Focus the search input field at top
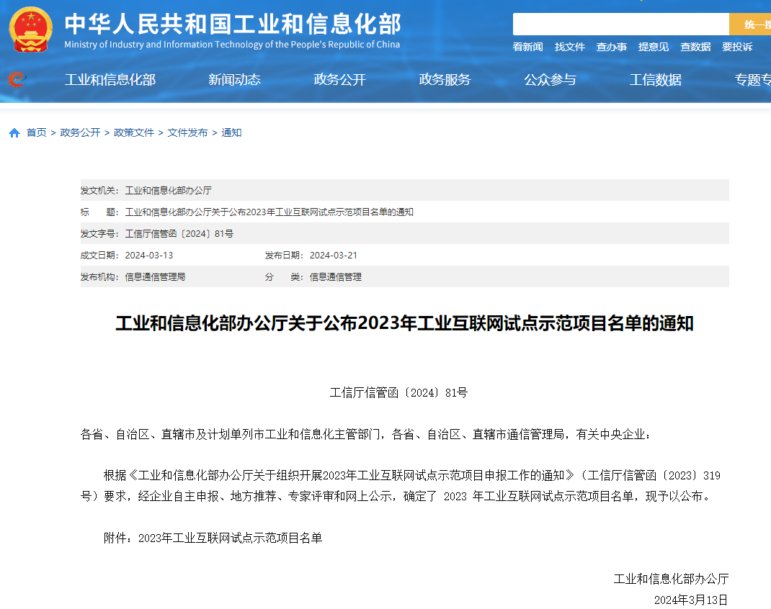The height and width of the screenshot is (609, 771). [x=620, y=24]
